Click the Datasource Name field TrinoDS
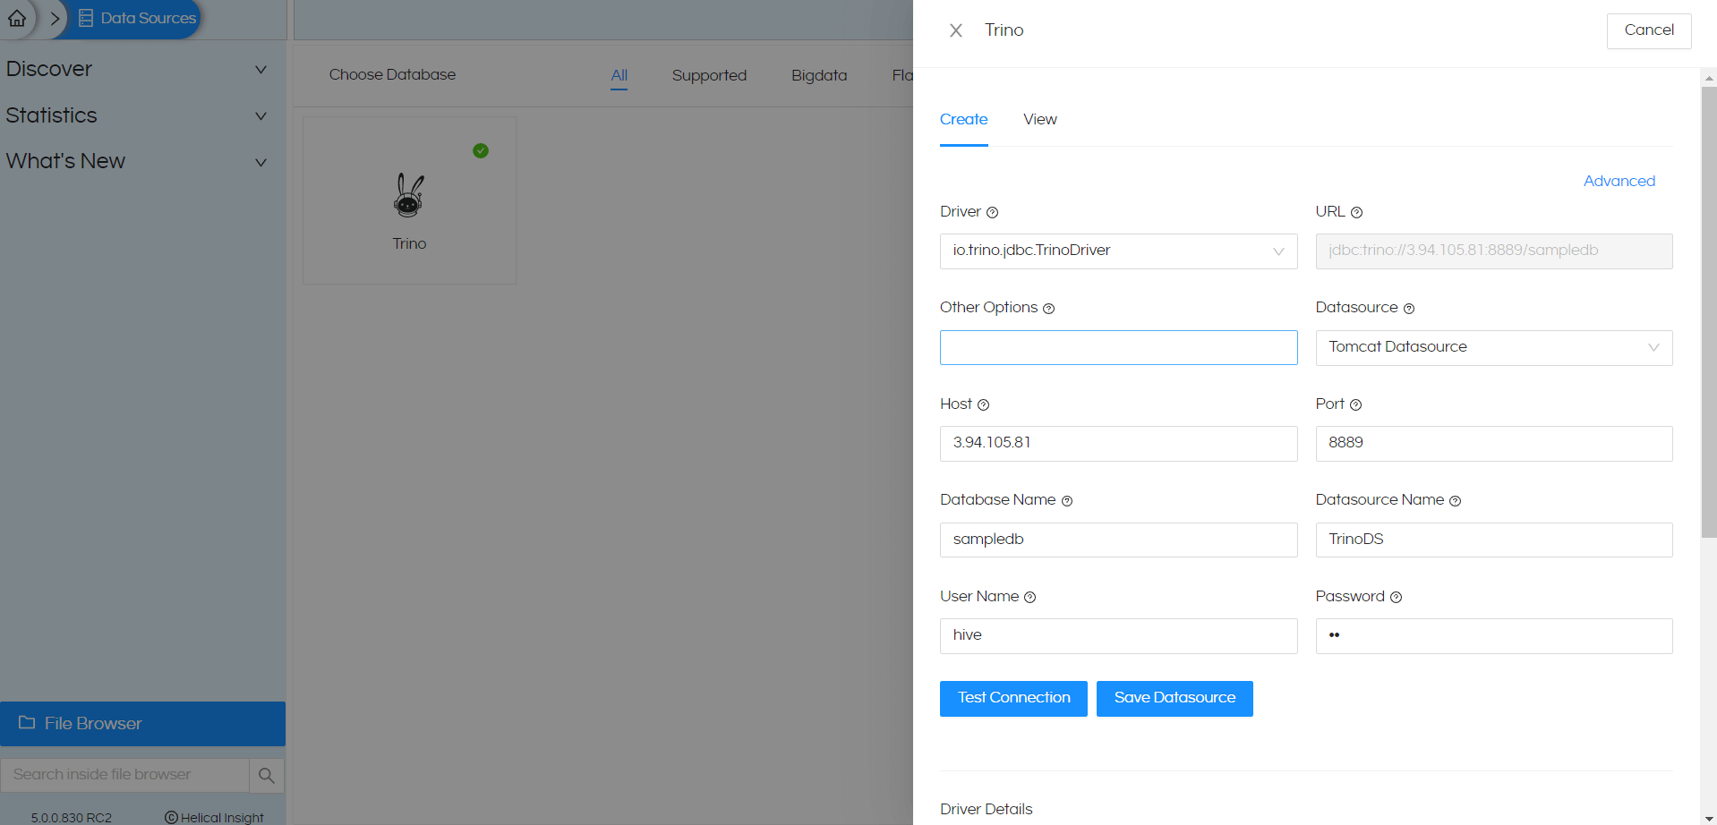This screenshot has width=1717, height=825. pyautogui.click(x=1493, y=540)
